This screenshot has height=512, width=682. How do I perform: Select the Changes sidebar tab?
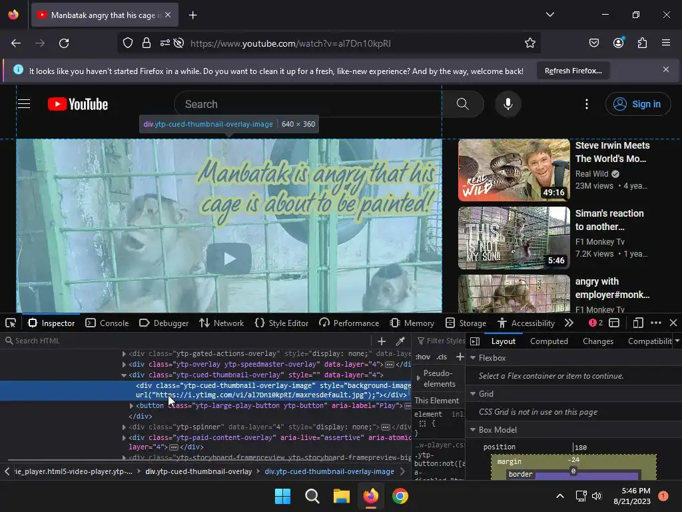597,341
